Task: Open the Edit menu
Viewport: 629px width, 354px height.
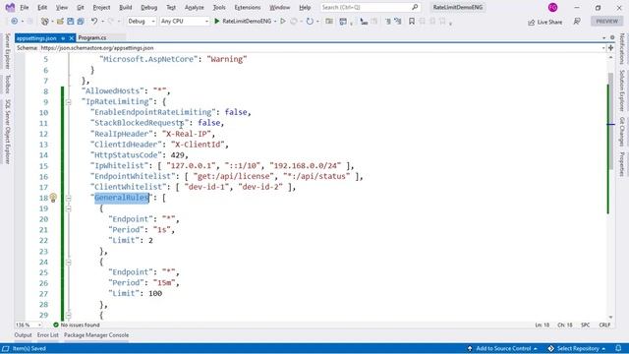Action: pos(42,7)
